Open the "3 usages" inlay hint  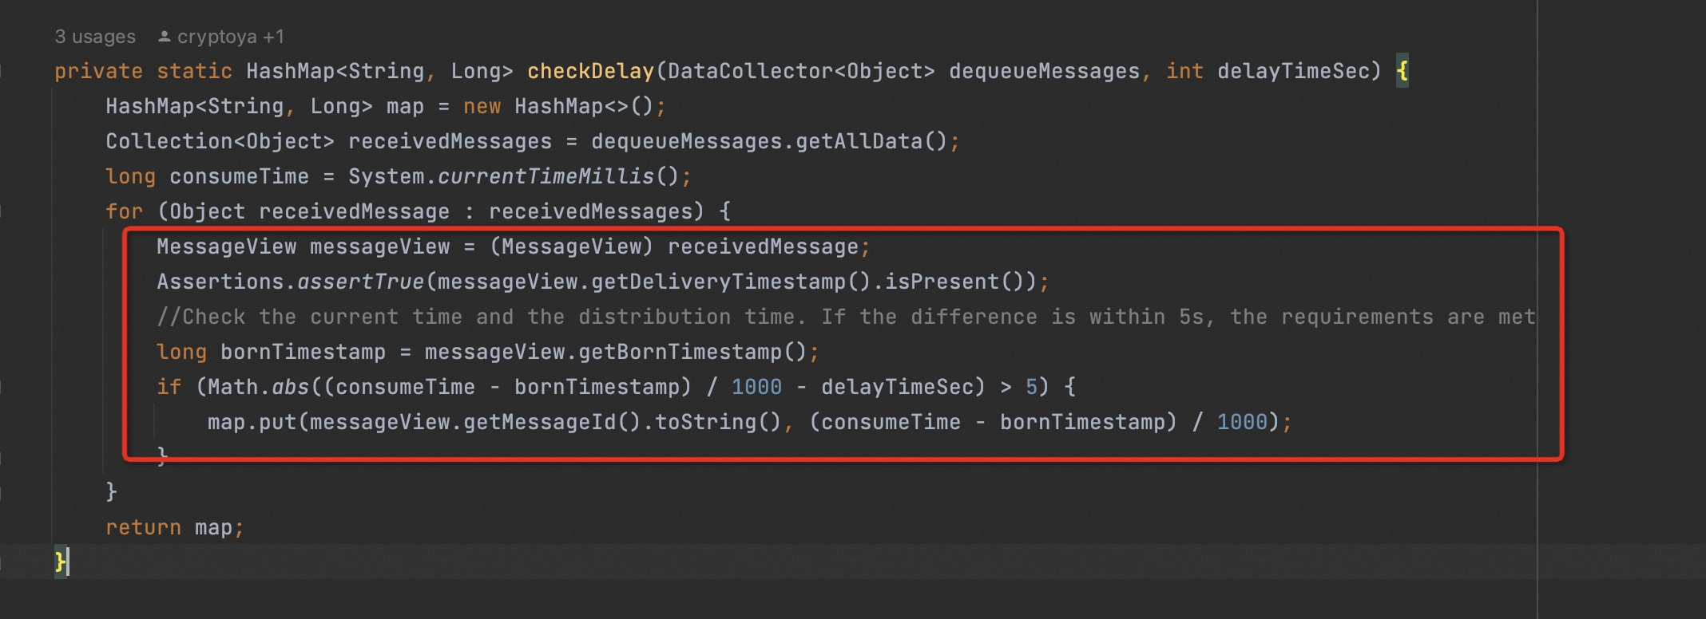[x=95, y=37]
